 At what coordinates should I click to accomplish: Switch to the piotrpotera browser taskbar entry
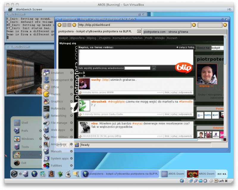pyautogui.click(x=120, y=174)
